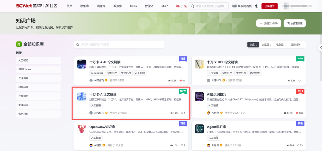Click the green 全部知识库 grid icon

[x=19, y=44]
